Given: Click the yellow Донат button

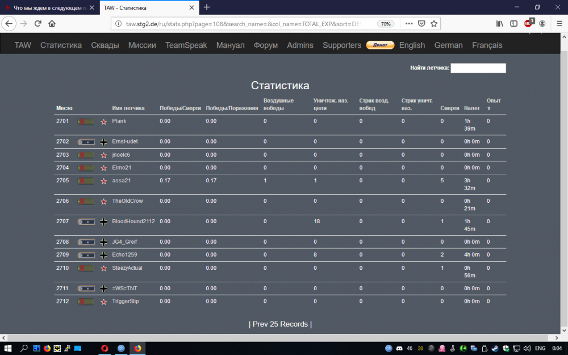Looking at the screenshot, I should 380,45.
